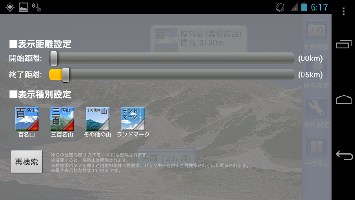Click the 表示距離設定 heading

(40, 44)
